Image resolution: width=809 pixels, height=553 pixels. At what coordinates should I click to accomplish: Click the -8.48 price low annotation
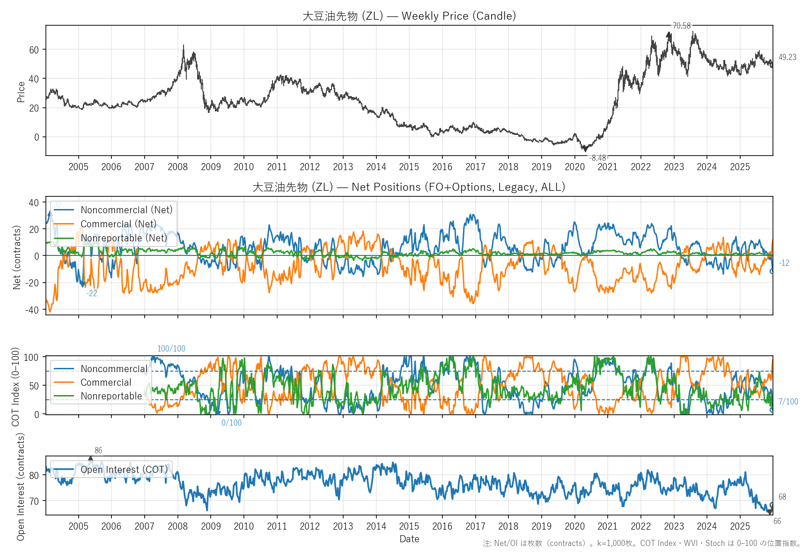point(597,158)
